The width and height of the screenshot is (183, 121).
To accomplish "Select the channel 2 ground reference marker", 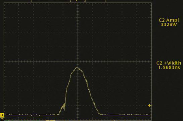I will click(2, 116).
